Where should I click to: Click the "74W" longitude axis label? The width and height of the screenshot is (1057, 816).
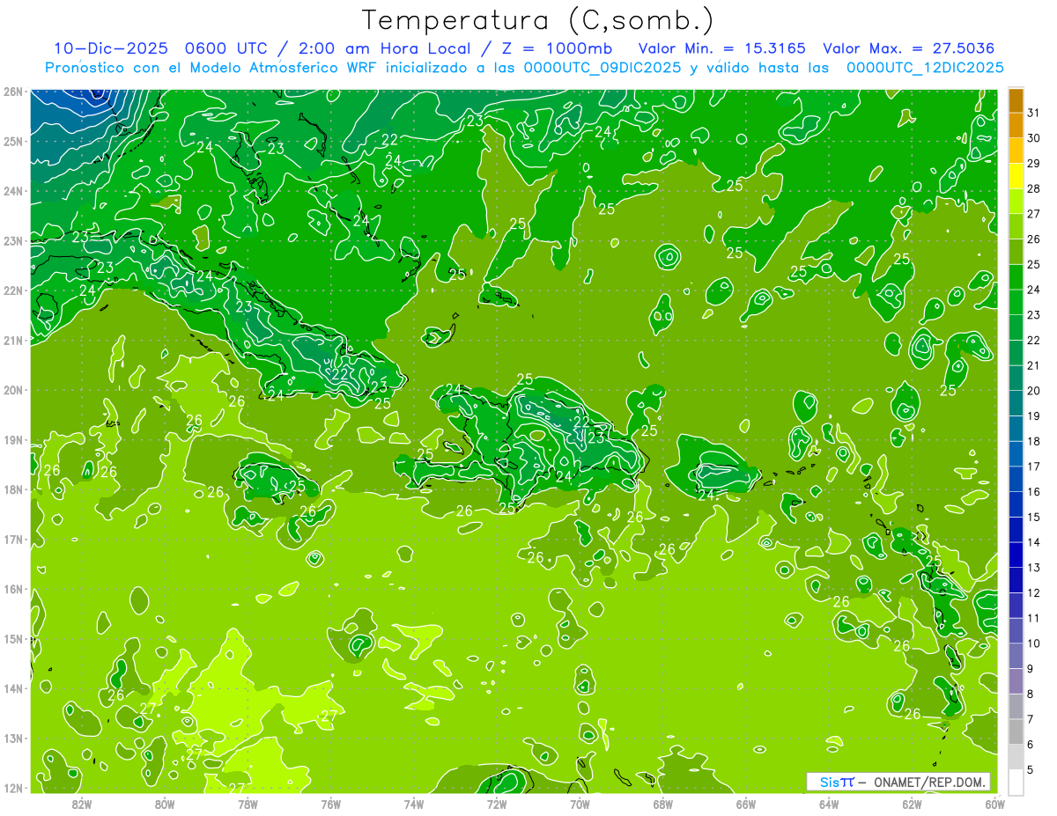click(x=414, y=804)
